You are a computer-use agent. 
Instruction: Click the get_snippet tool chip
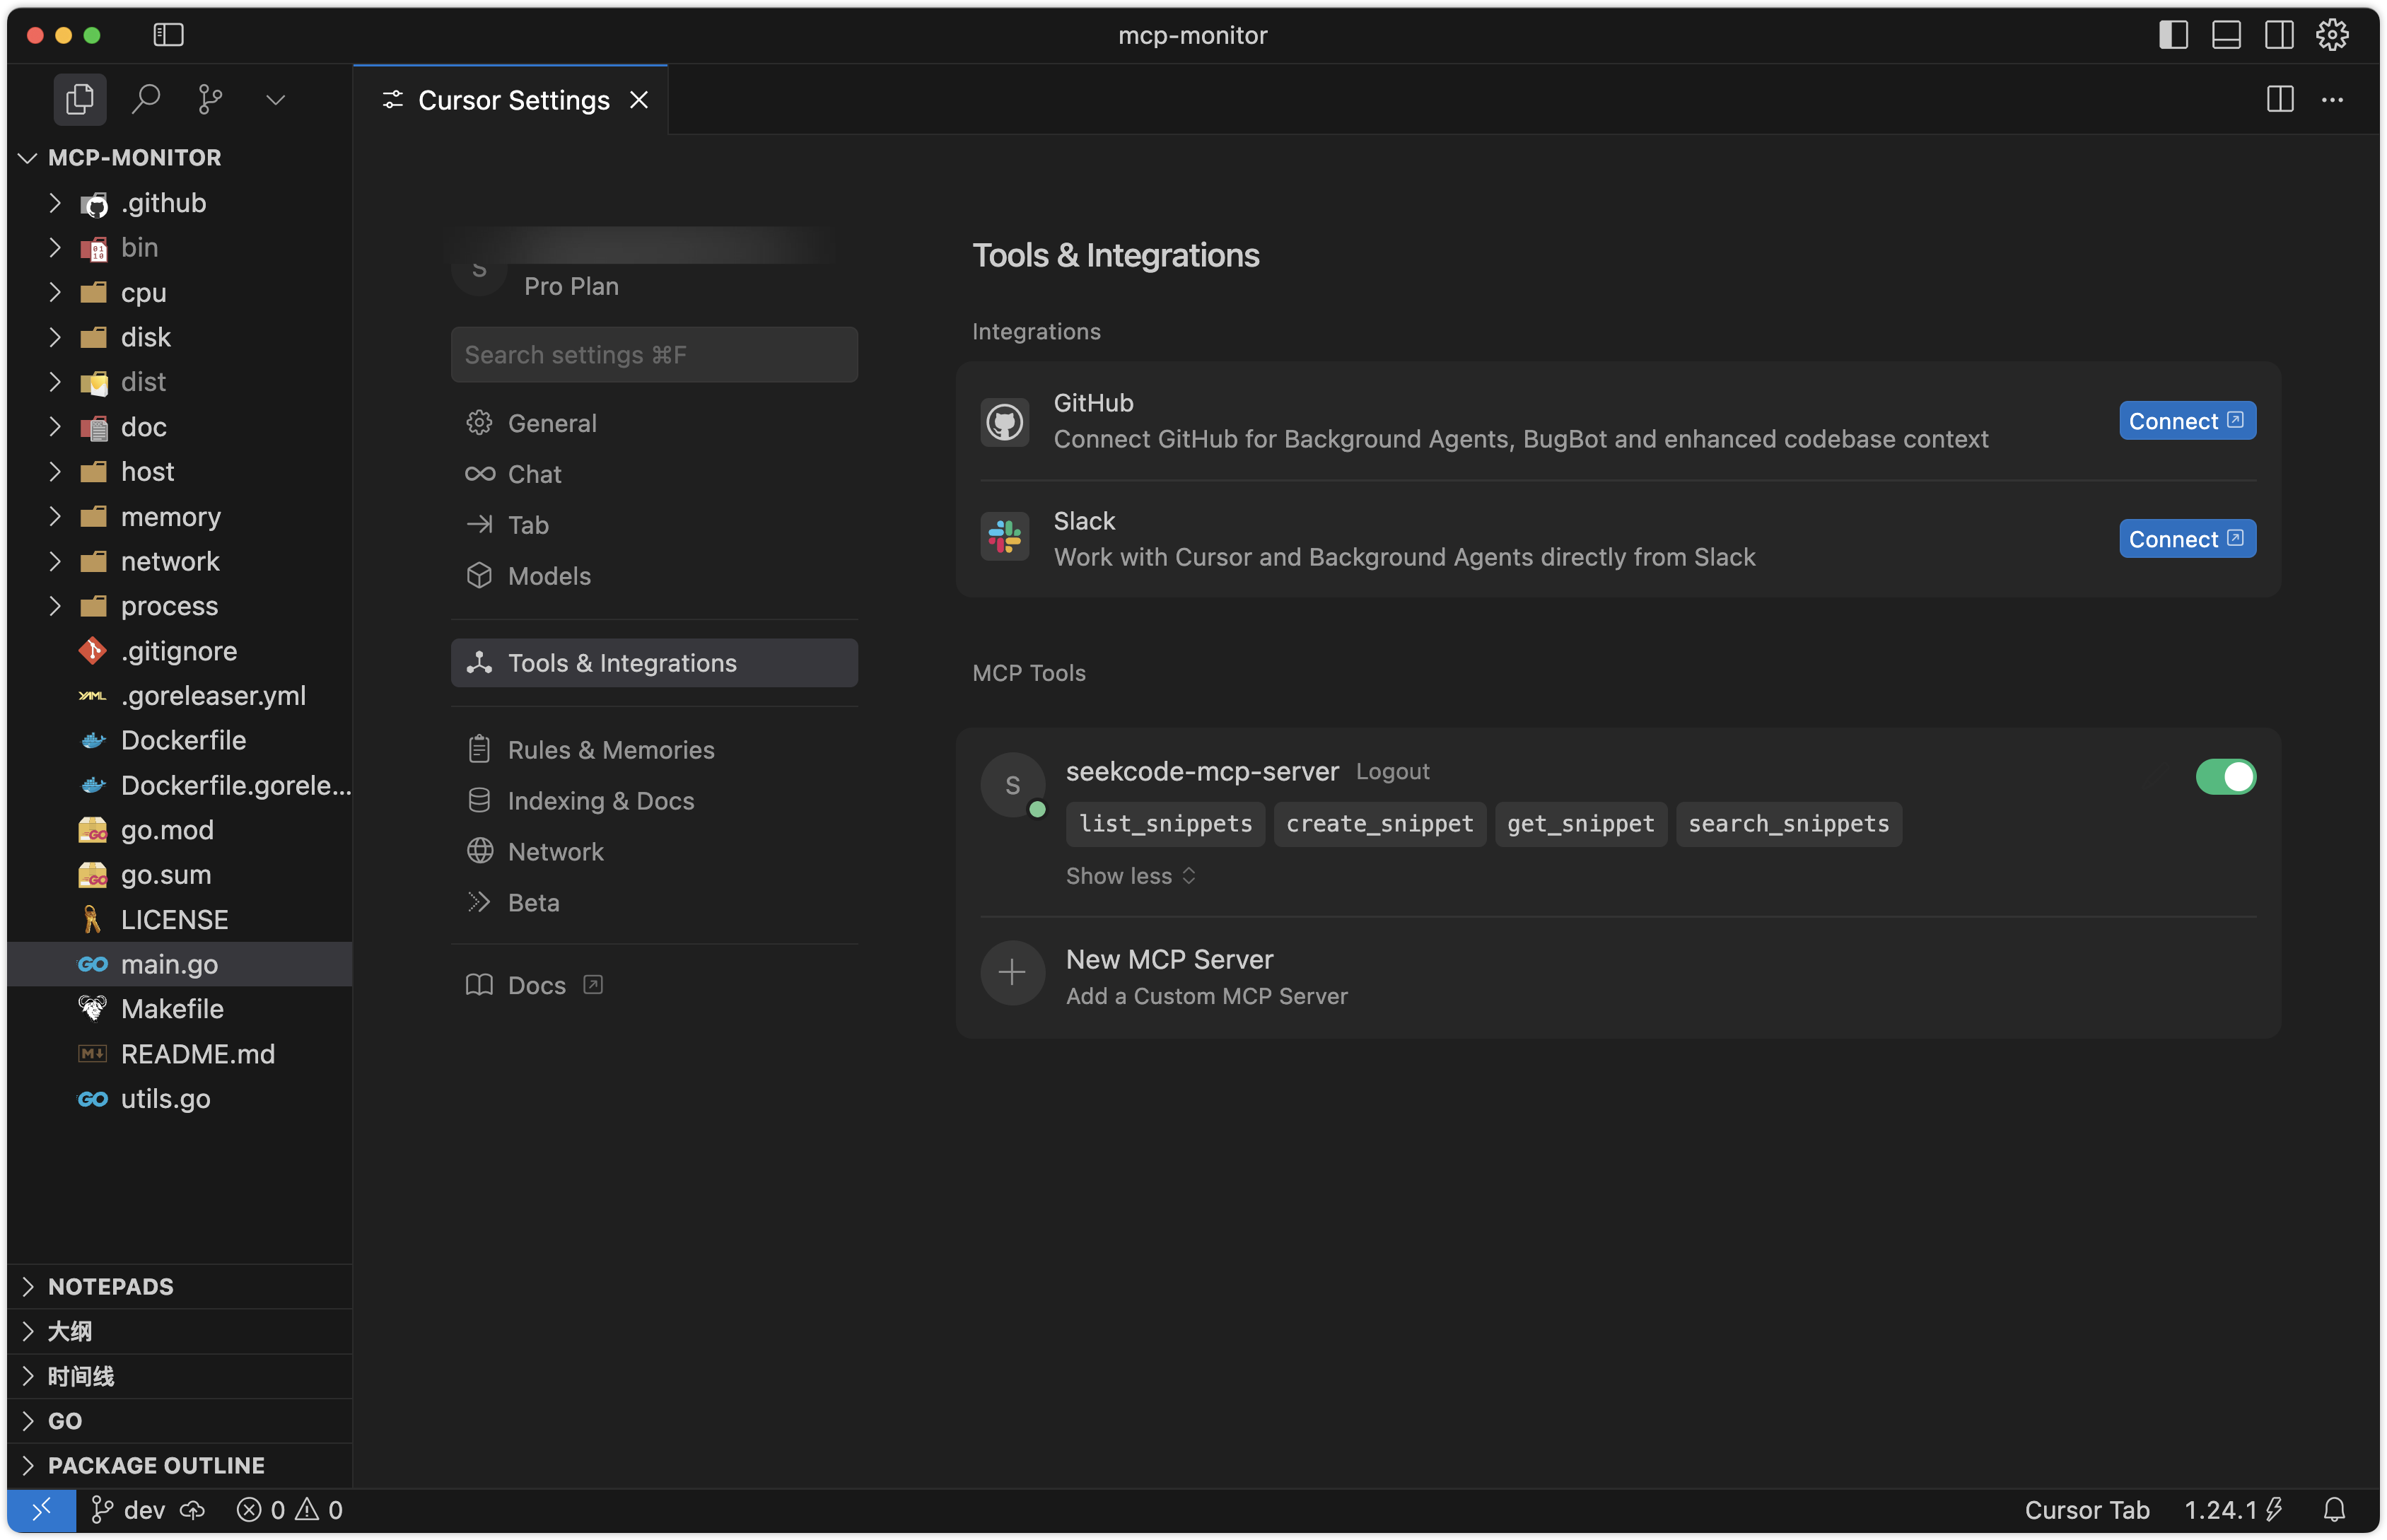tap(1581, 824)
